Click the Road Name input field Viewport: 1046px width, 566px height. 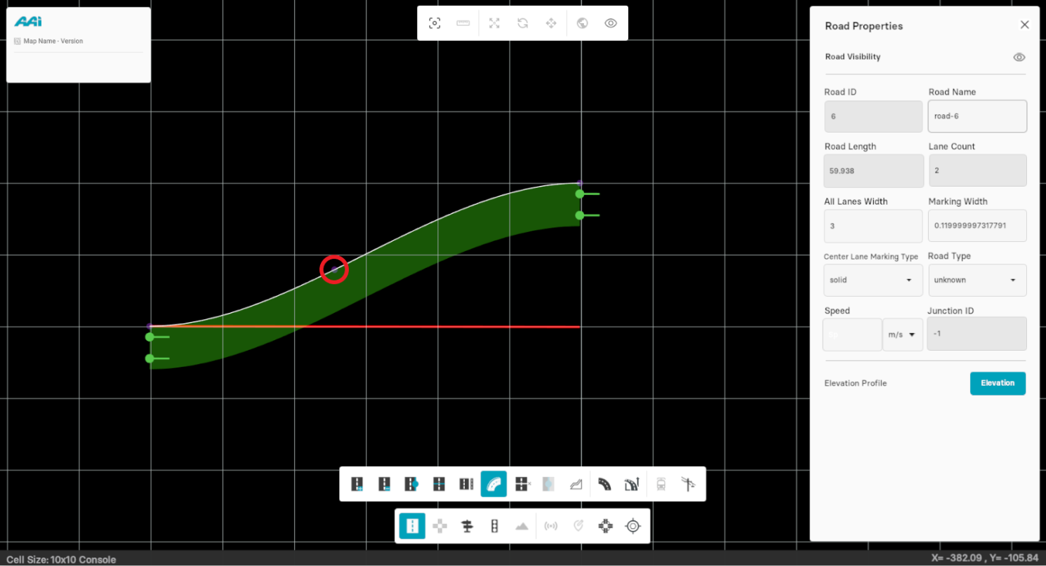[x=977, y=116]
